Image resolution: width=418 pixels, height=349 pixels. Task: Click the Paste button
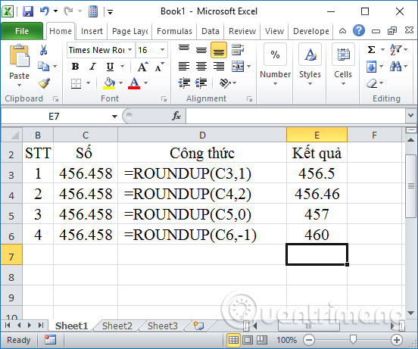[x=19, y=66]
